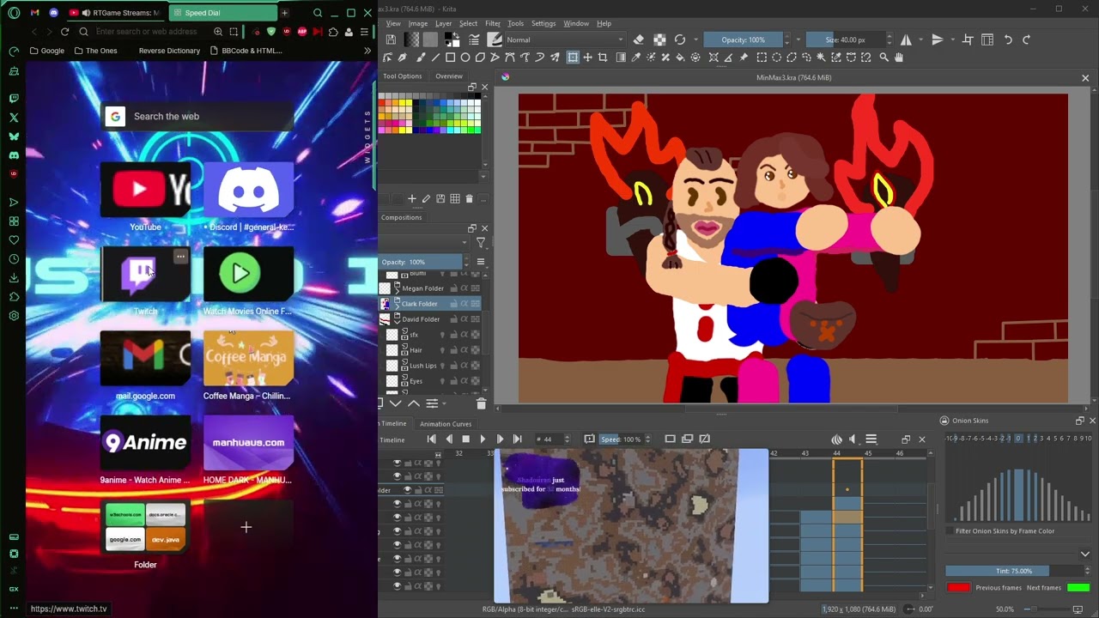
Task: Click Reverse Dictionary bookmark
Action: click(169, 51)
